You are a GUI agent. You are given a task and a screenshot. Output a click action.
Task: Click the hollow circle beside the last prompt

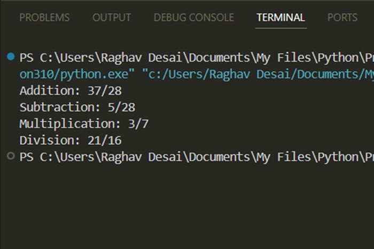pos(11,156)
